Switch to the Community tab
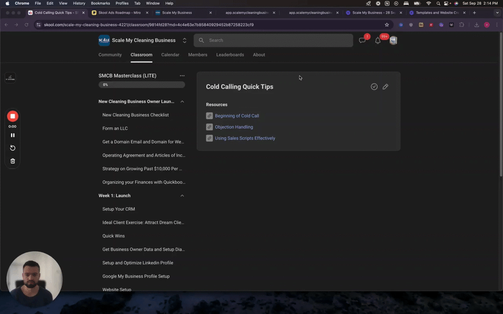This screenshot has height=314, width=503. (110, 55)
